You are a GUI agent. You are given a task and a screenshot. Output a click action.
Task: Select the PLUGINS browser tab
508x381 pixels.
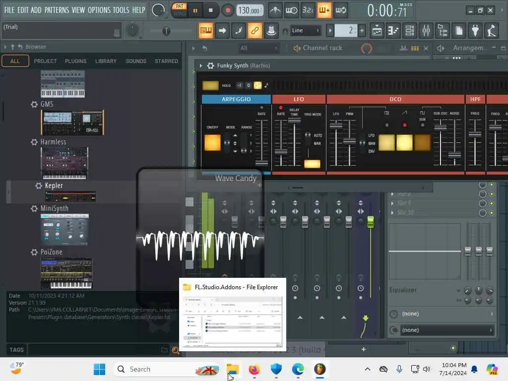[75, 61]
